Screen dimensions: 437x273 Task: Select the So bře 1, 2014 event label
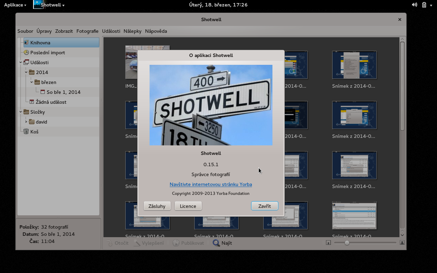[x=64, y=92]
